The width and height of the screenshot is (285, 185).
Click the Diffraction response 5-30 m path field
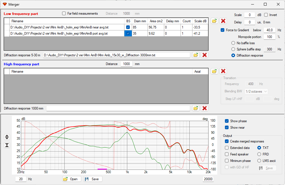(117, 55)
